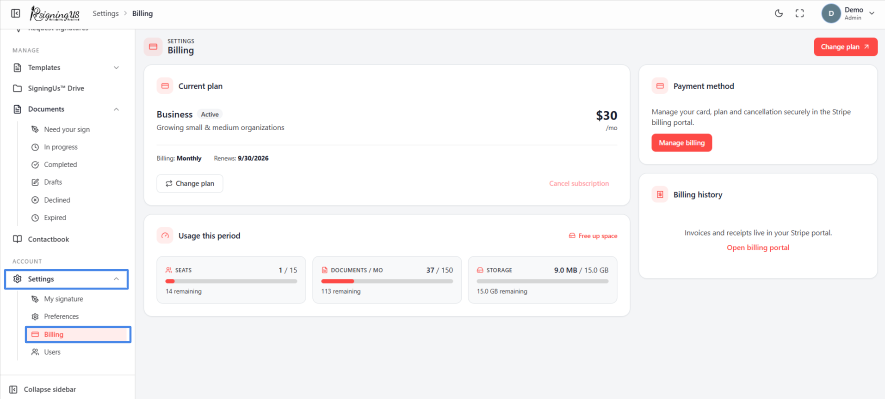Click Cancel subscription link
Image resolution: width=885 pixels, height=399 pixels.
tap(579, 183)
